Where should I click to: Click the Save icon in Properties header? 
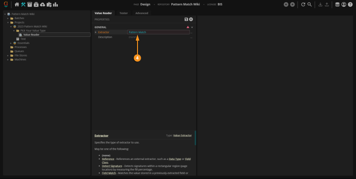tap(186, 20)
